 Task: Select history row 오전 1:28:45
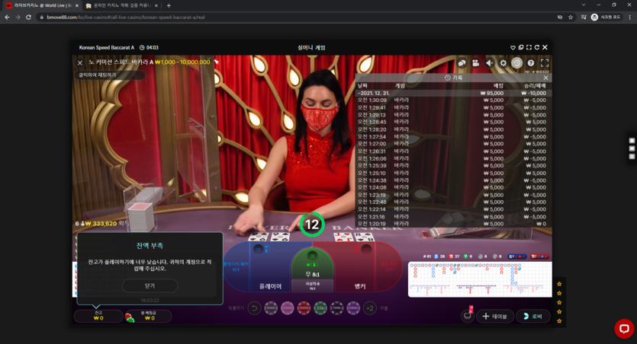[x=452, y=122]
